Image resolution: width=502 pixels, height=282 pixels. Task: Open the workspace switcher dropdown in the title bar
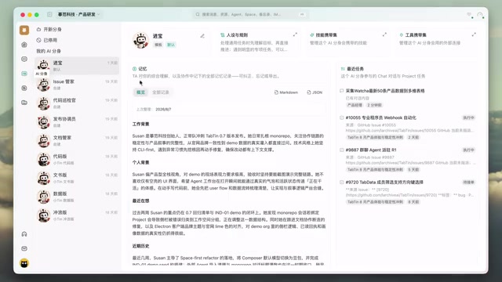[78, 14]
